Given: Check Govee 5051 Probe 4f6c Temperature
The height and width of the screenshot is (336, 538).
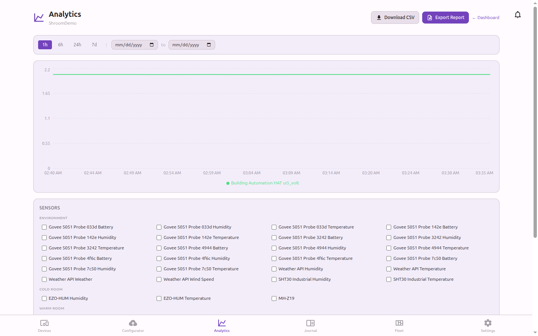Looking at the screenshot, I should tap(274, 258).
